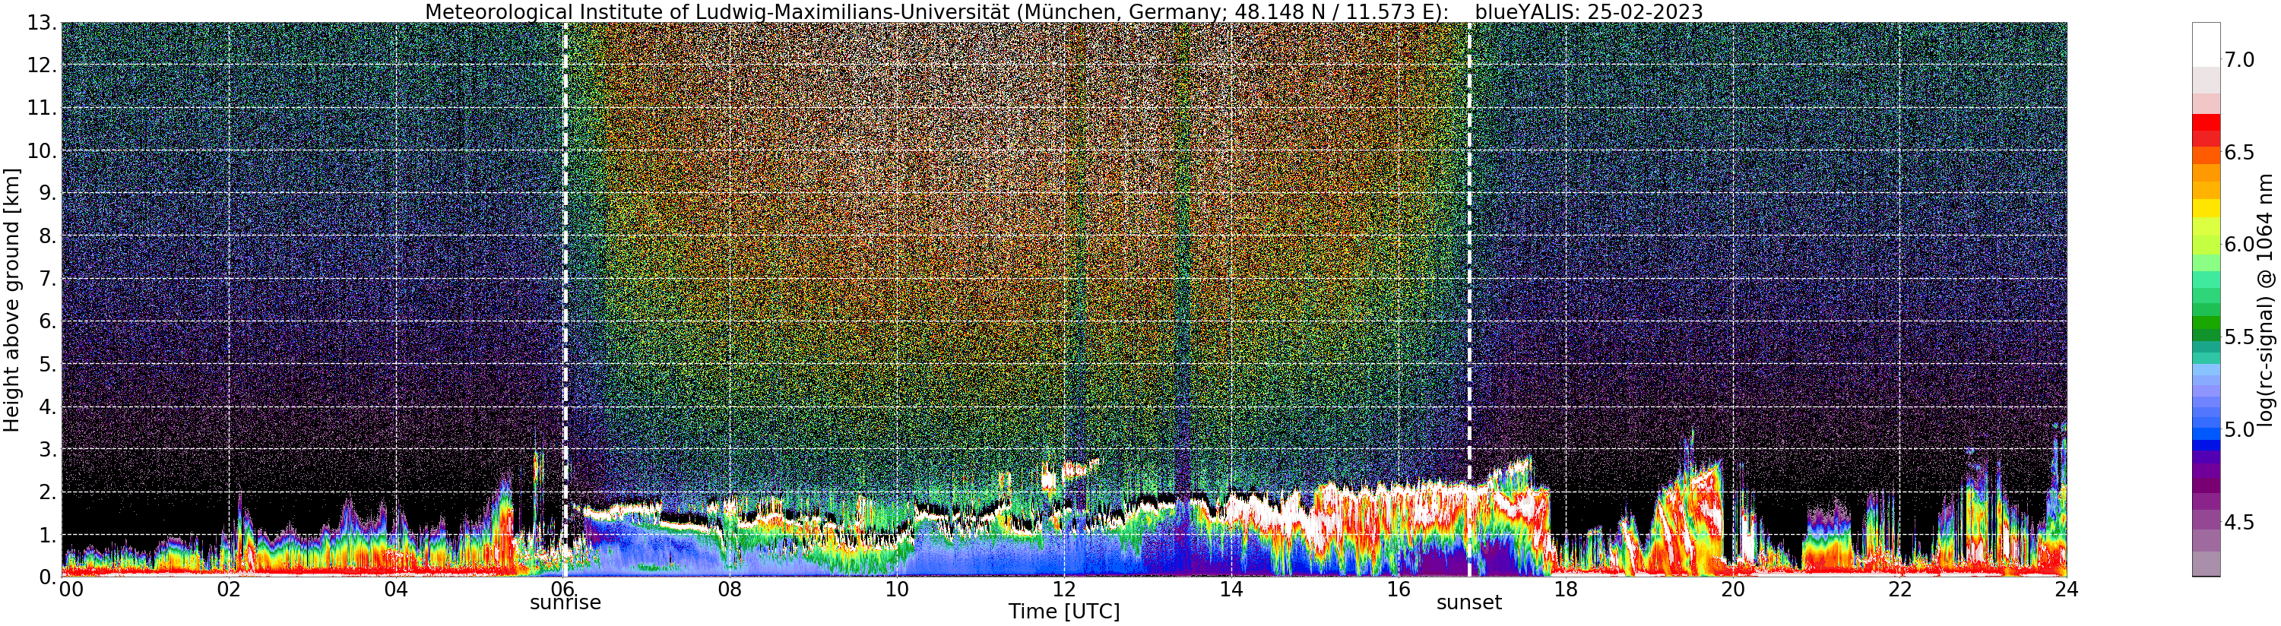Click the 'sunset' label below the axis
Image resolution: width=2281 pixels, height=626 pixels.
click(1469, 603)
